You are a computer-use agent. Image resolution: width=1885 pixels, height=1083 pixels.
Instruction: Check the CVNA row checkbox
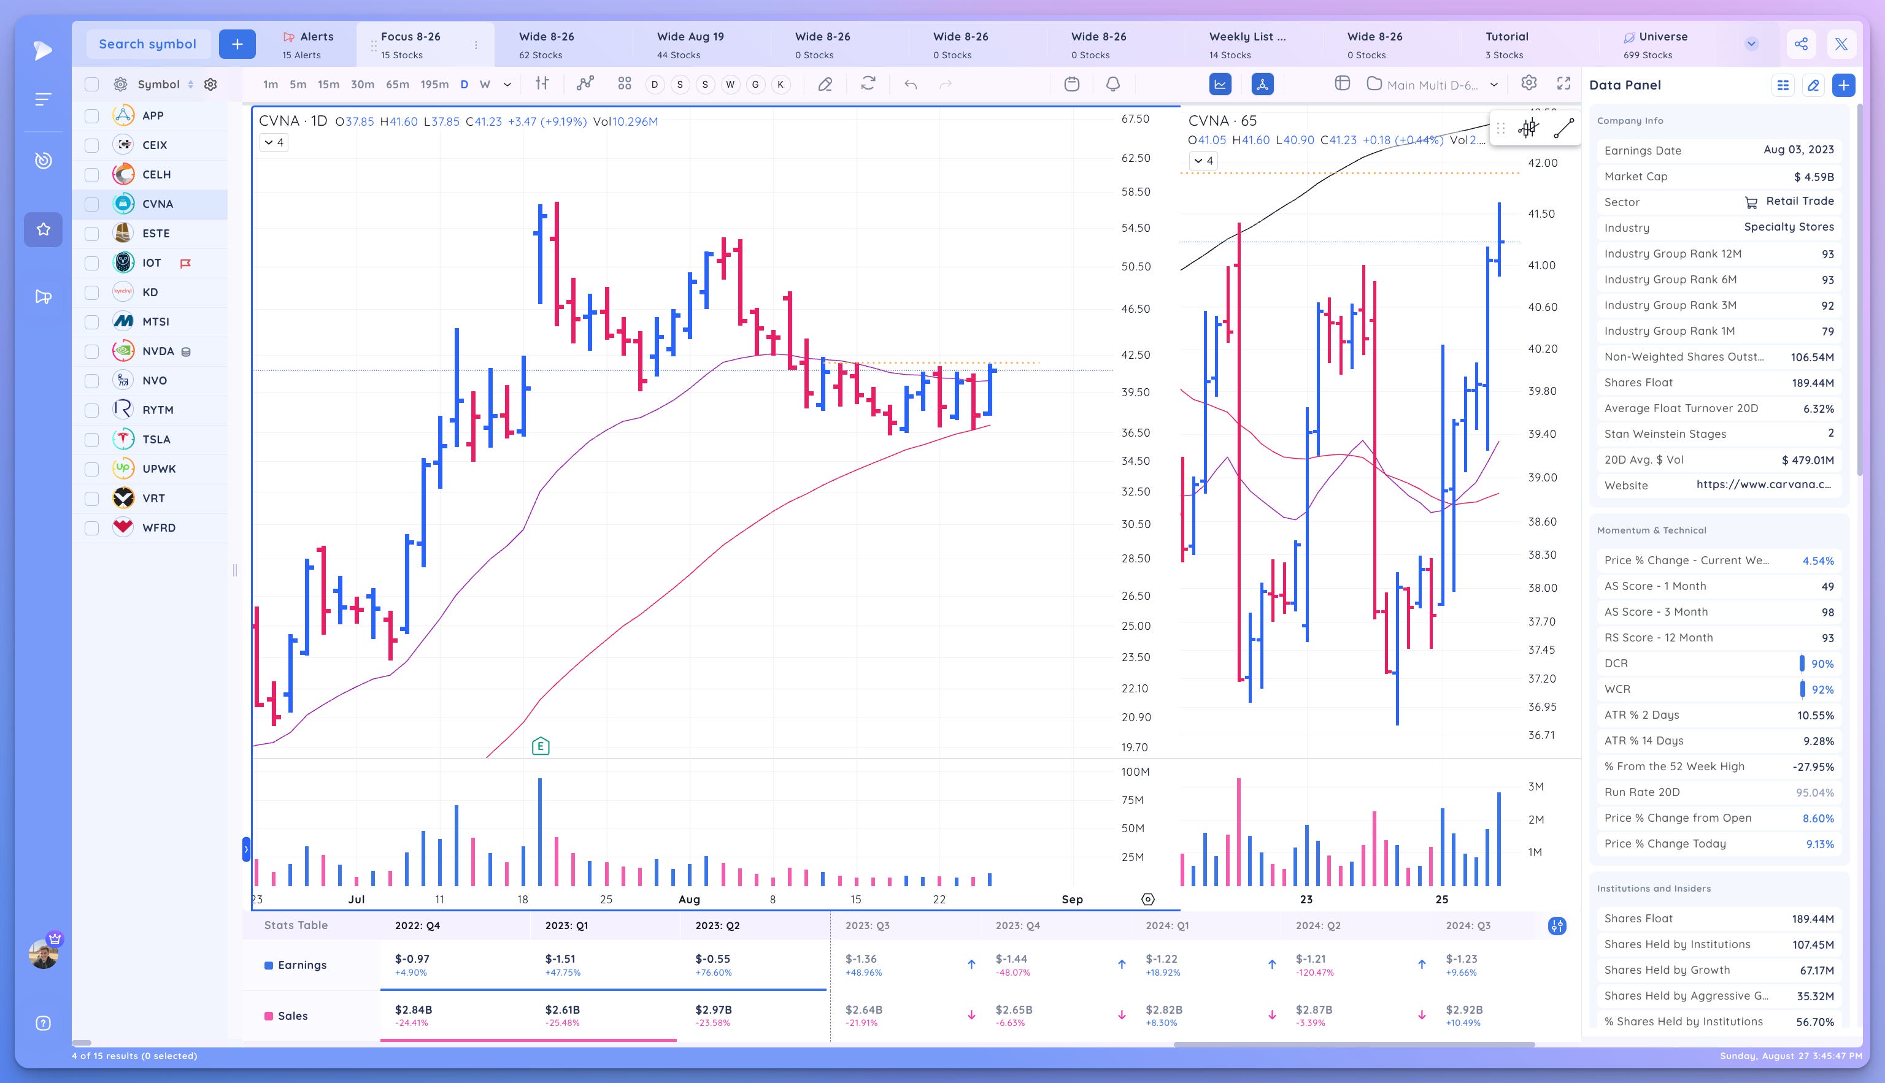point(91,204)
